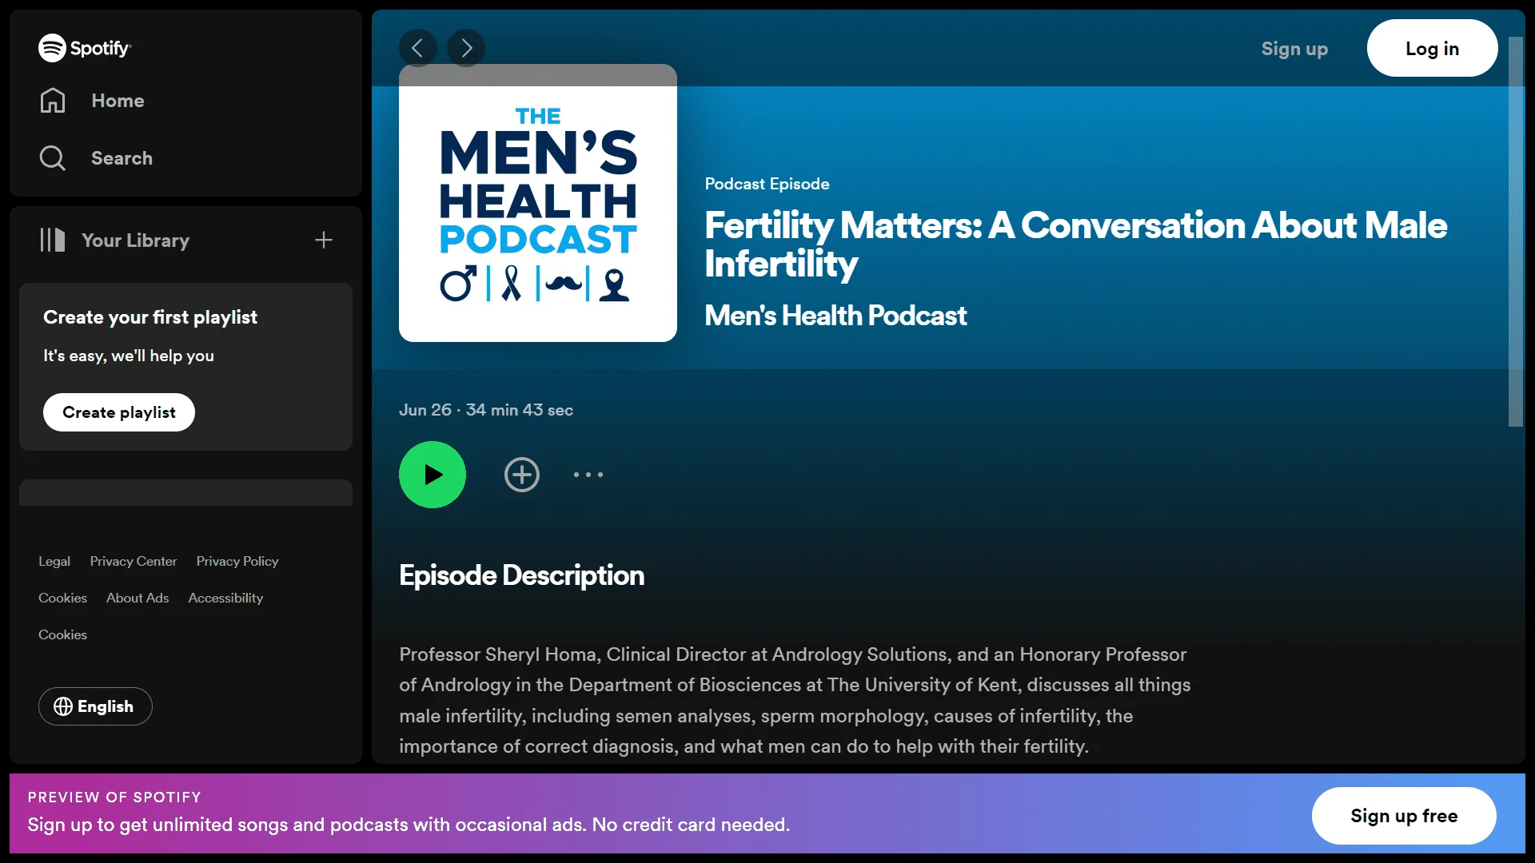Open the Men's Health Podcast show link

tap(835, 316)
